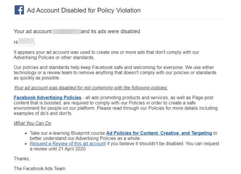241x174 pixels.
Task: Open Ad Policies for Content, Creative, and Targeting
Action: 159,133
